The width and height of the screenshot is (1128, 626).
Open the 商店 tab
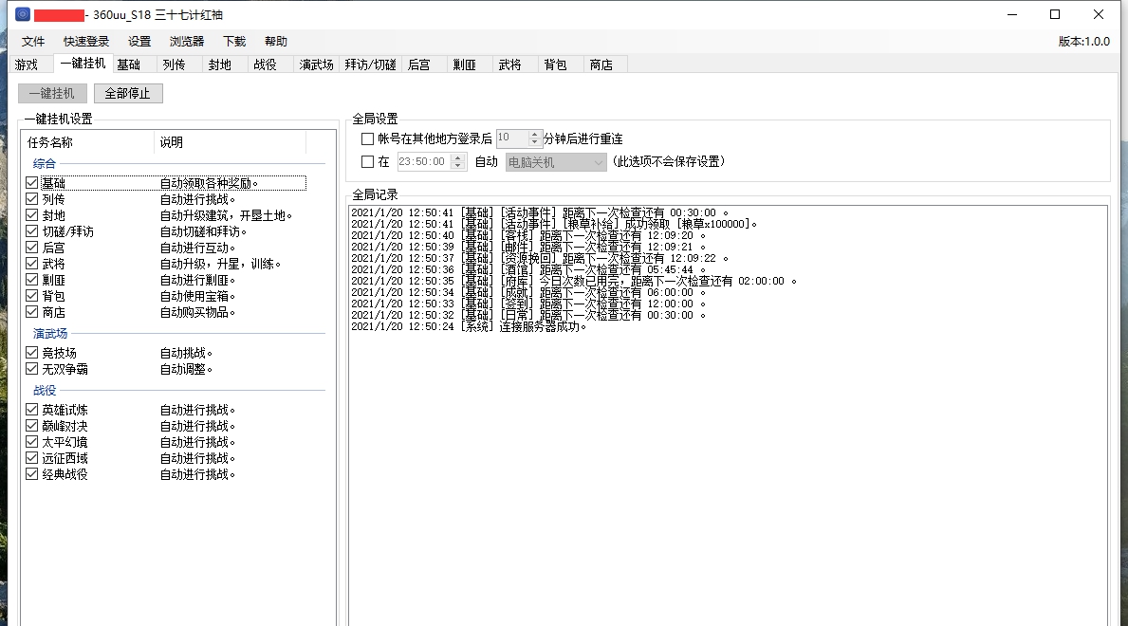click(601, 64)
